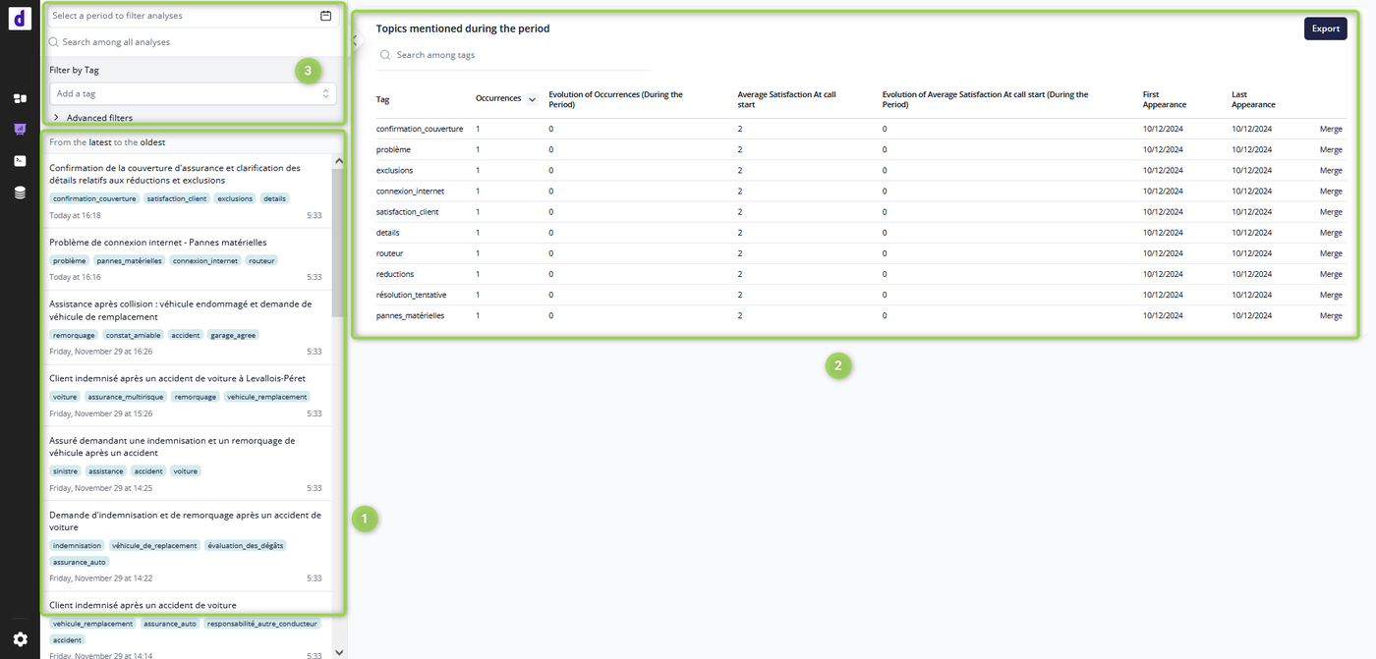The width and height of the screenshot is (1376, 659).
Task: Click the 'Search among all analyses' field
Action: [x=192, y=42]
